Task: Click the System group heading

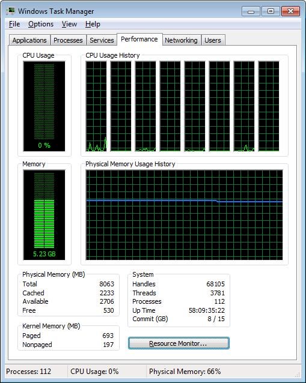Action: [143, 274]
